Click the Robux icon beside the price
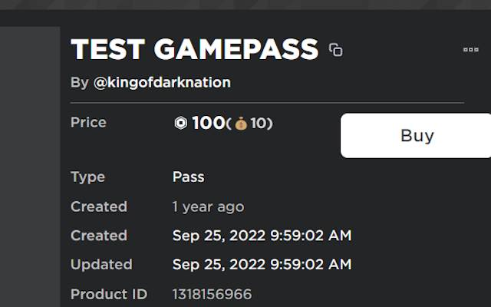This screenshot has height=307, width=491. tap(181, 123)
